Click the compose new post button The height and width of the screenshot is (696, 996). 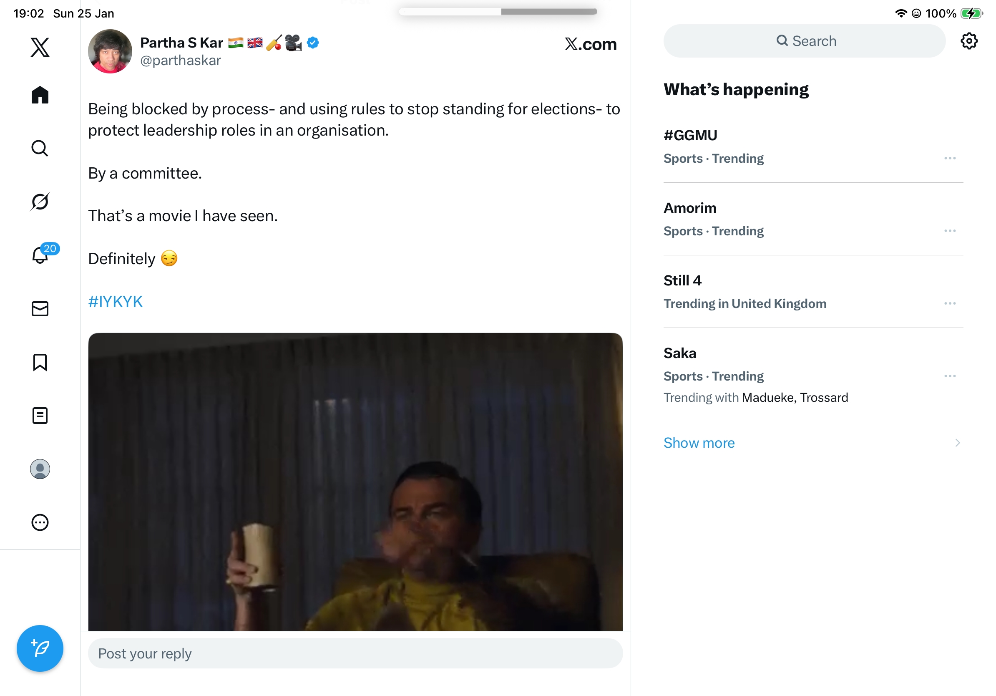click(40, 648)
